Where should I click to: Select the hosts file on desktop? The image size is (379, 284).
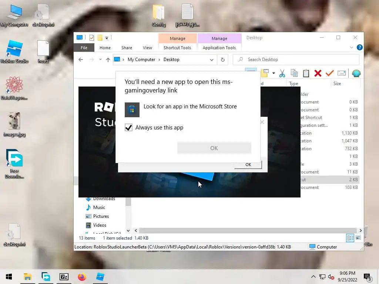[x=43, y=52]
